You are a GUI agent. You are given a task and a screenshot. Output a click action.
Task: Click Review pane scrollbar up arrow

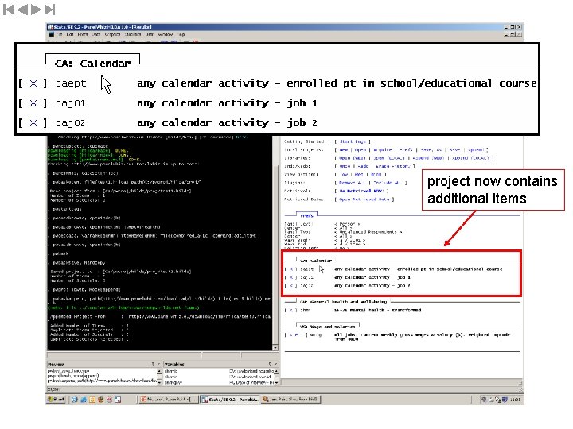pos(159,371)
